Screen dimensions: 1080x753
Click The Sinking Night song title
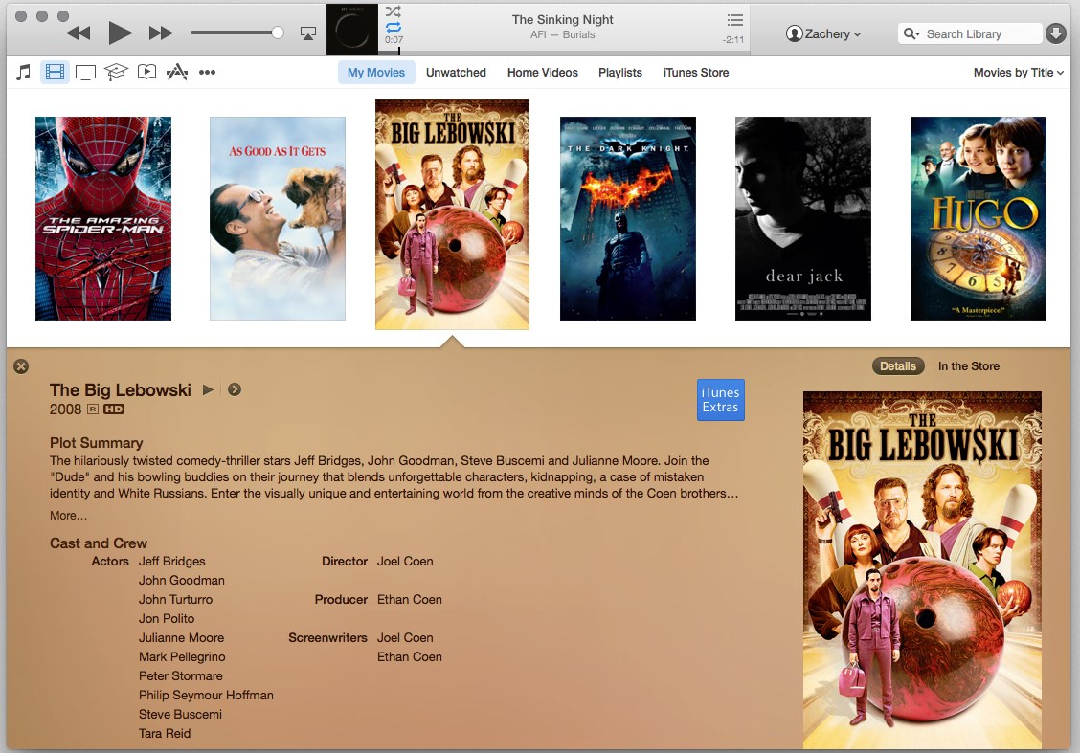(562, 20)
